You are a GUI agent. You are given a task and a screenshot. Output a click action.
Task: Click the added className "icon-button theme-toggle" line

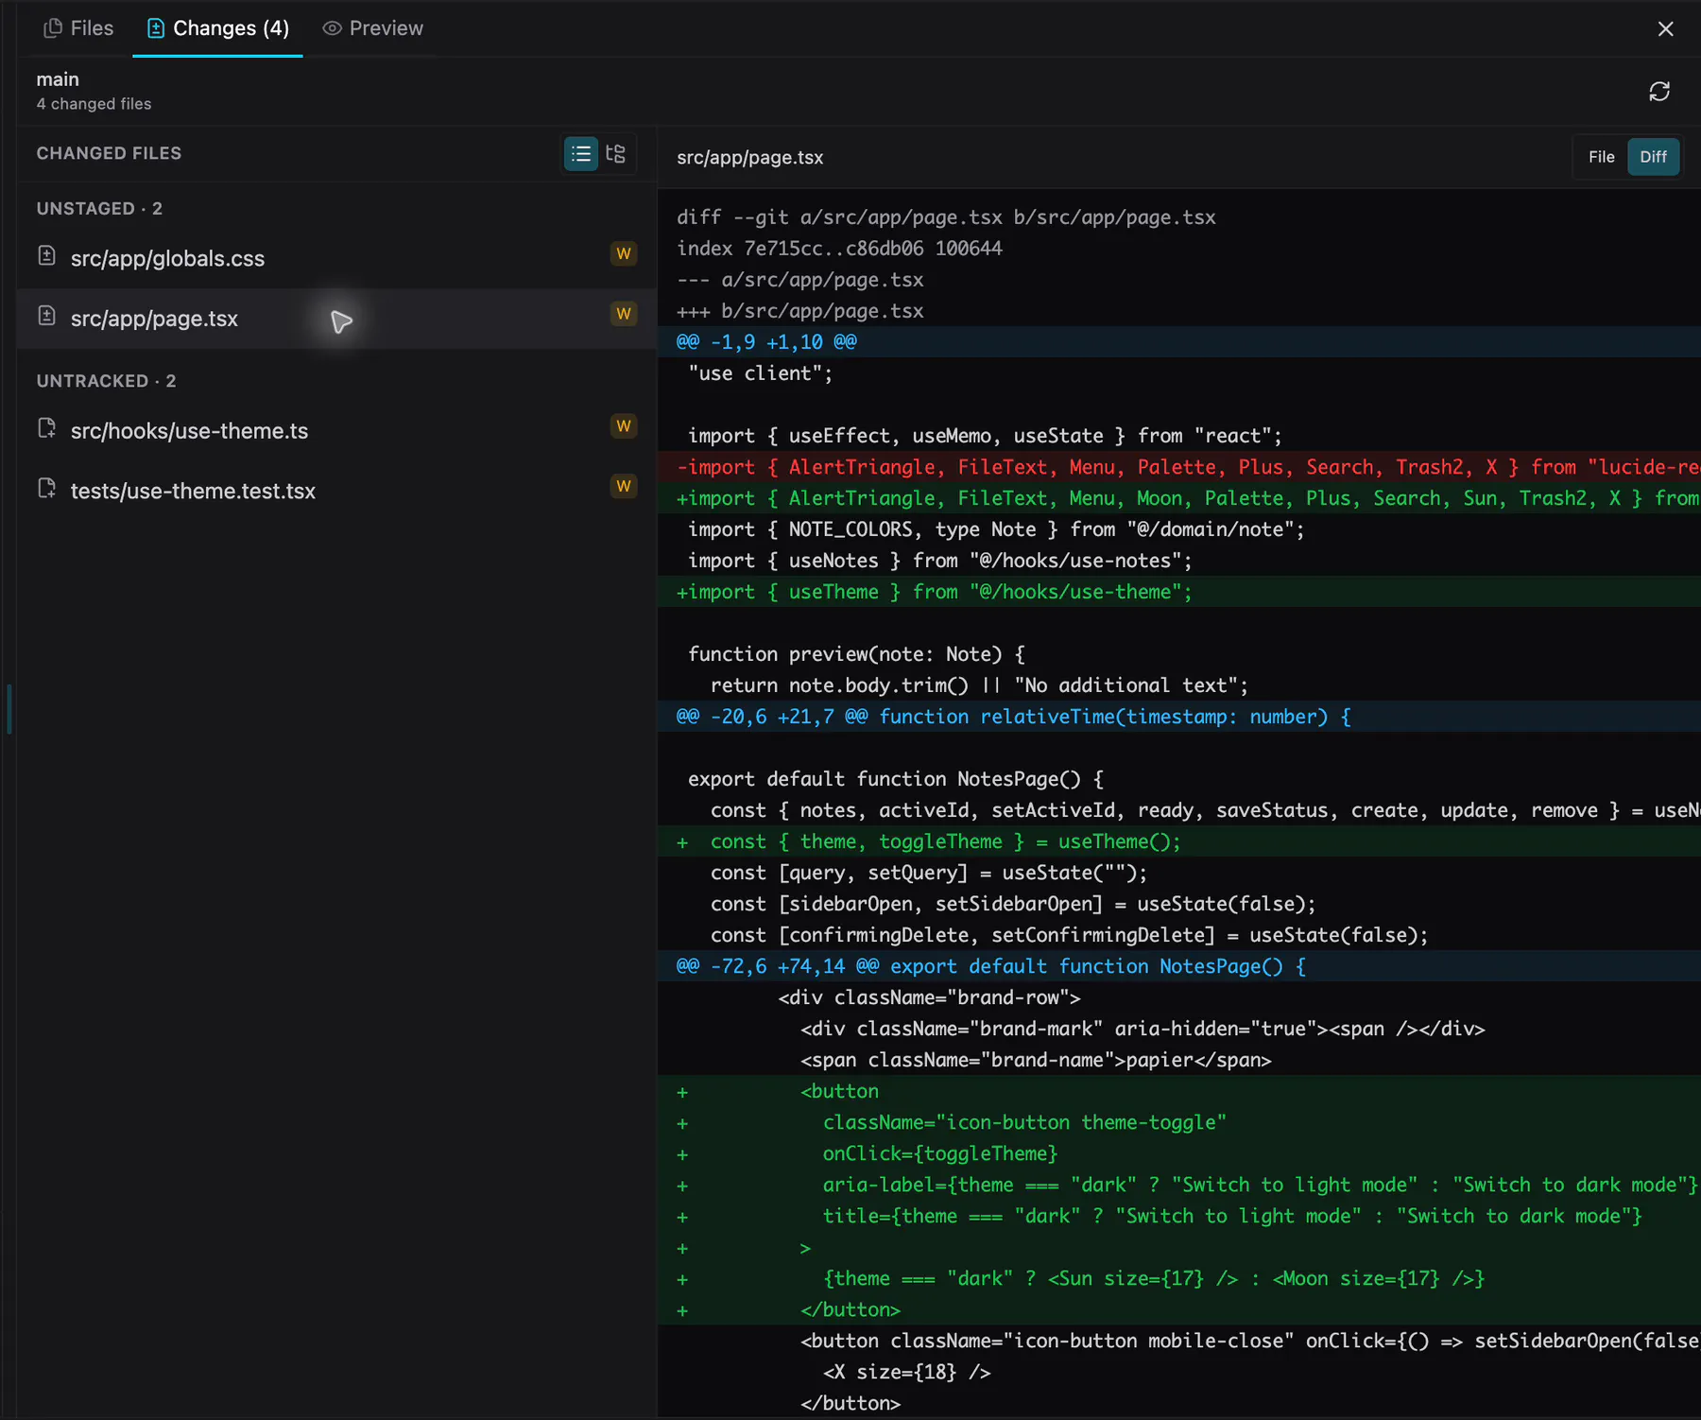(x=1179, y=1122)
